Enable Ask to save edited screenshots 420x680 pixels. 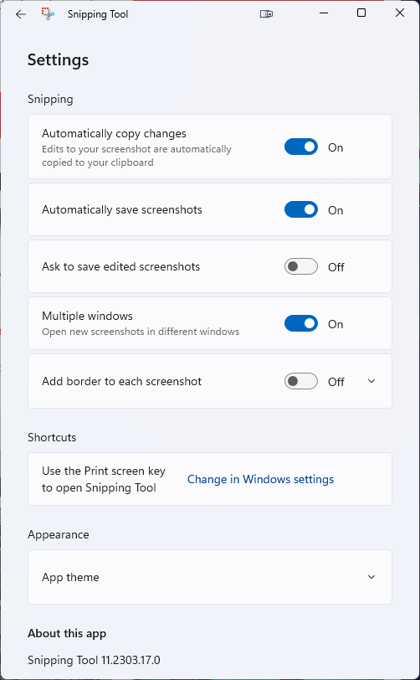[x=301, y=266]
